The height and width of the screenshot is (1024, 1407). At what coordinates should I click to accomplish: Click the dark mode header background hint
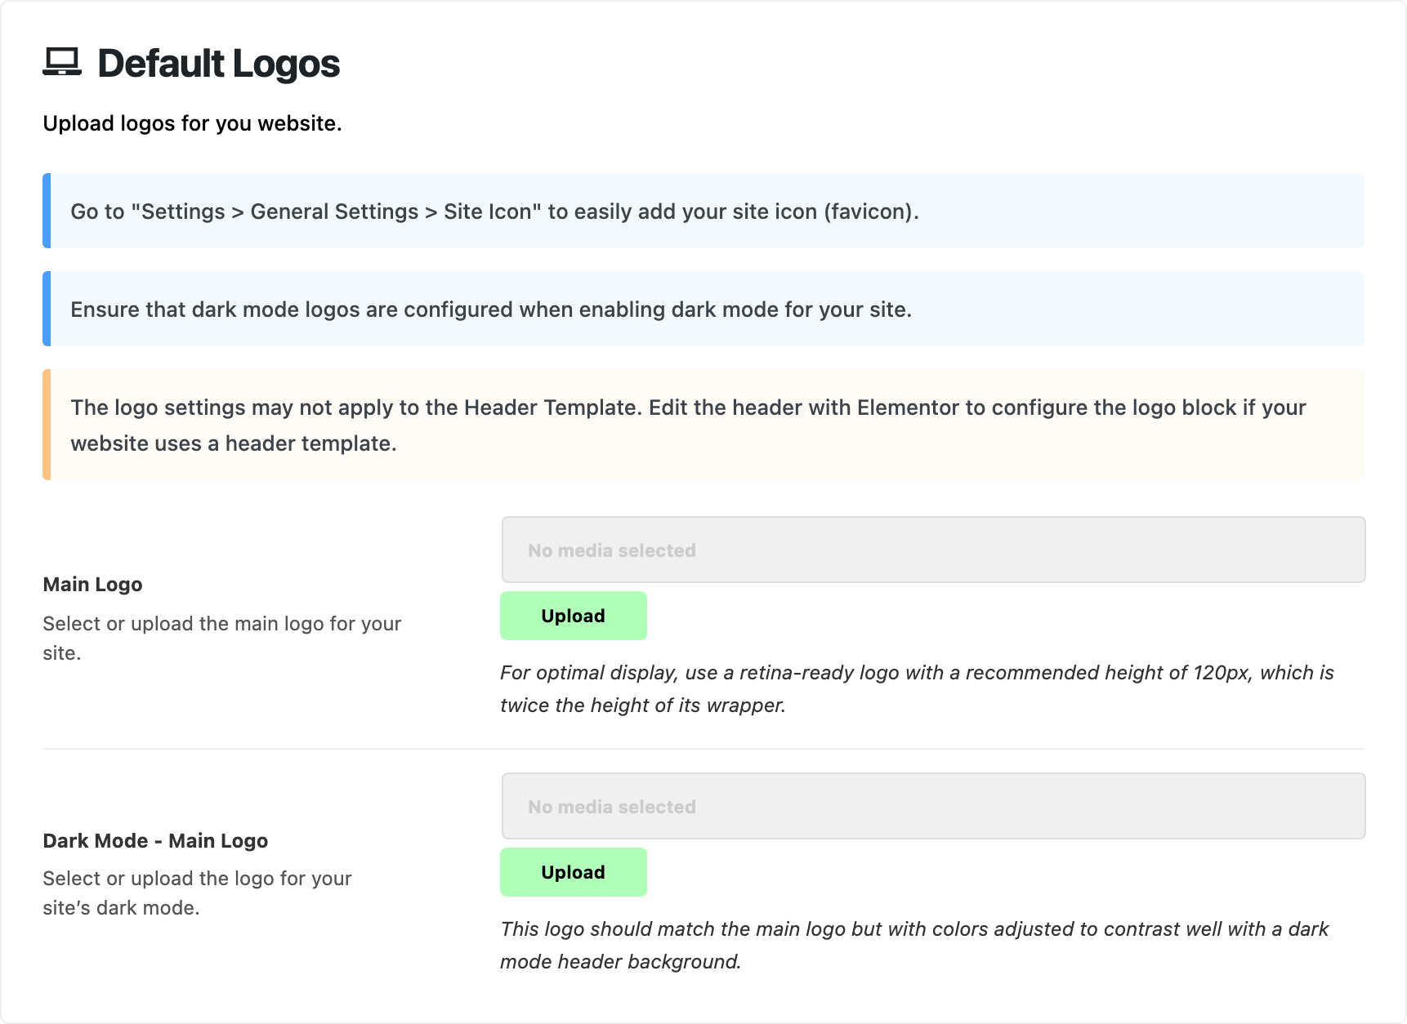click(x=914, y=945)
